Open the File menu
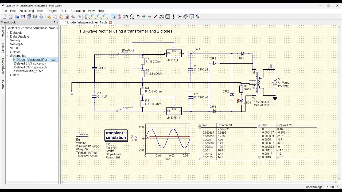This screenshot has width=342, height=192. click(x=4, y=11)
